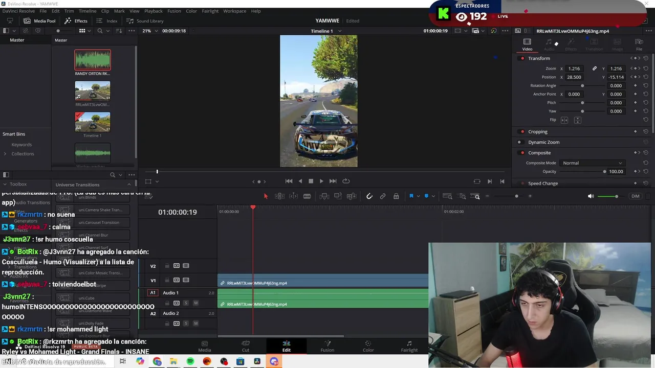The image size is (655, 368).
Task: Switch to the Color page
Action: pyautogui.click(x=368, y=346)
